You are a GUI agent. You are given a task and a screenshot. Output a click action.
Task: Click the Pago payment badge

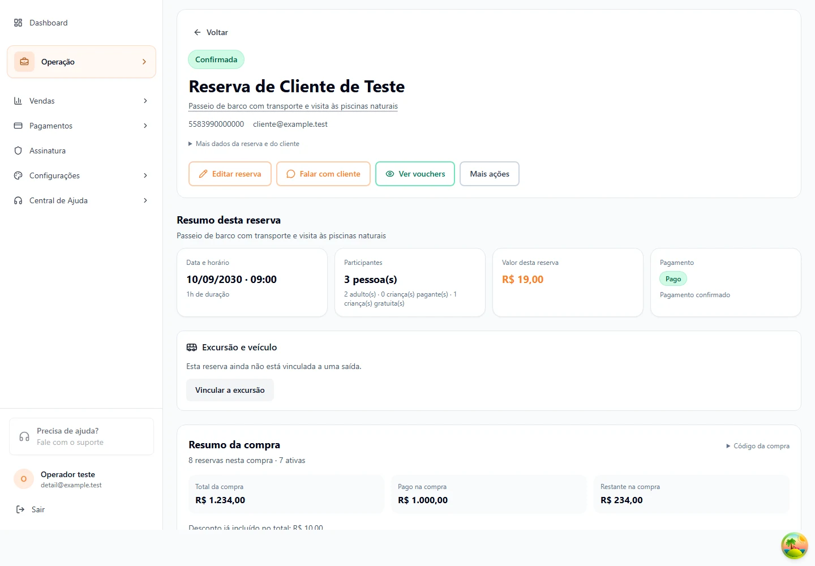click(x=673, y=278)
